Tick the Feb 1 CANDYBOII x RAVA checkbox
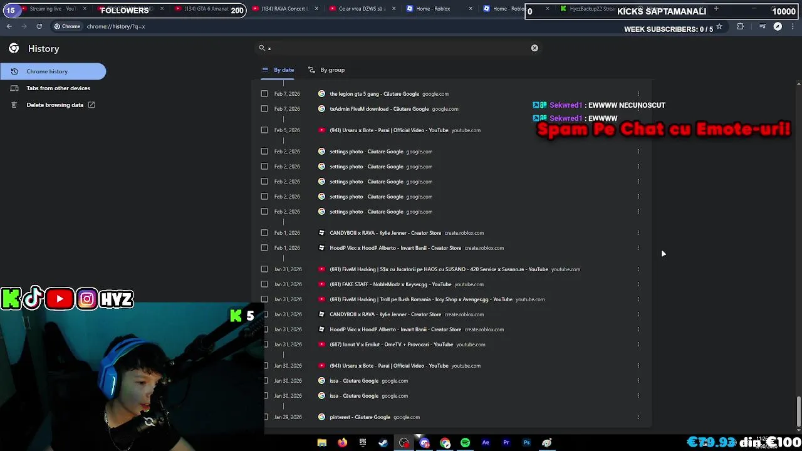 (x=264, y=233)
